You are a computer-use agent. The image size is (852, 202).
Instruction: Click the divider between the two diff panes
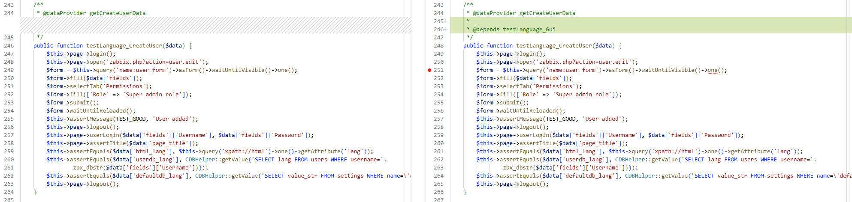(x=418, y=101)
